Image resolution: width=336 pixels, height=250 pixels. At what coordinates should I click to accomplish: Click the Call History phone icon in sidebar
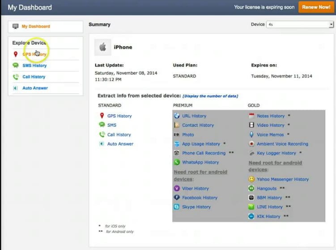pos(16,77)
